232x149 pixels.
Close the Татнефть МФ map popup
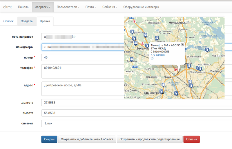tap(182, 45)
